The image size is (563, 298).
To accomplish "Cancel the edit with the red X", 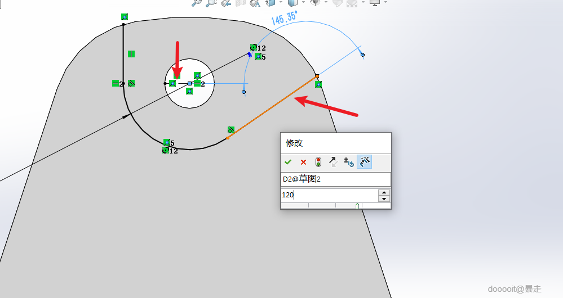I will (x=303, y=162).
